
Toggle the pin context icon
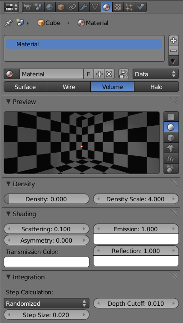coord(9,23)
